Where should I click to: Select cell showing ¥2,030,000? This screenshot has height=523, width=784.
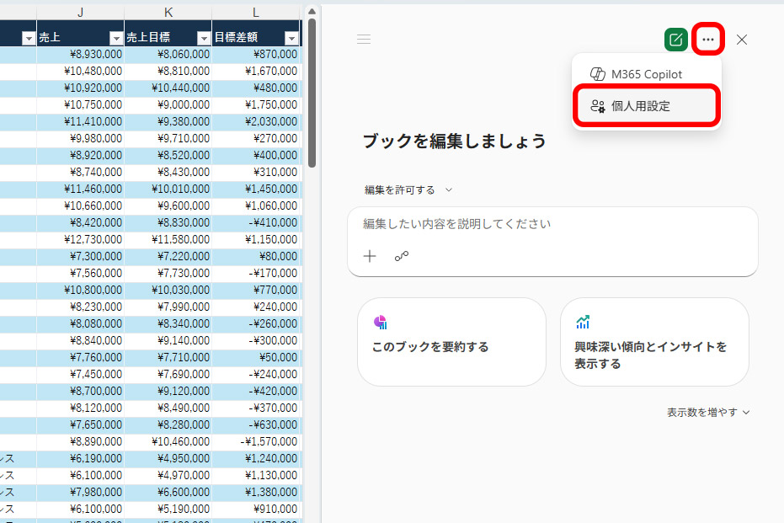256,121
